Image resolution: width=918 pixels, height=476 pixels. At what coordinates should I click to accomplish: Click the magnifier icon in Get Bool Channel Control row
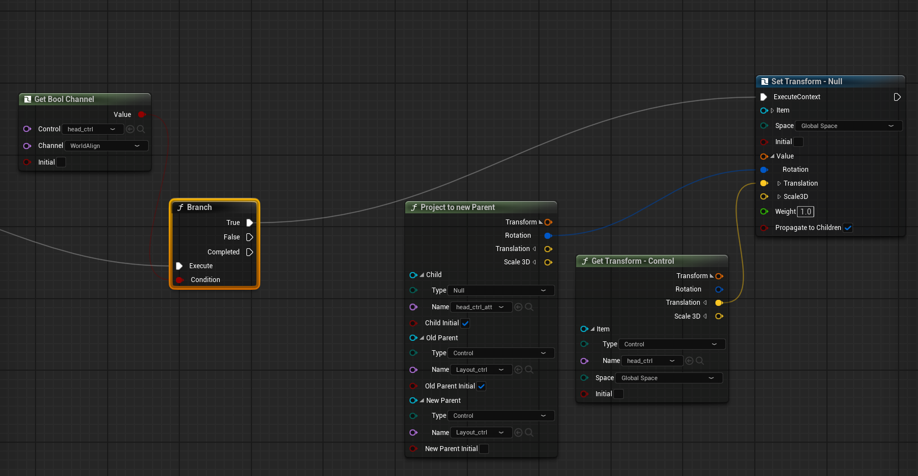coord(141,129)
